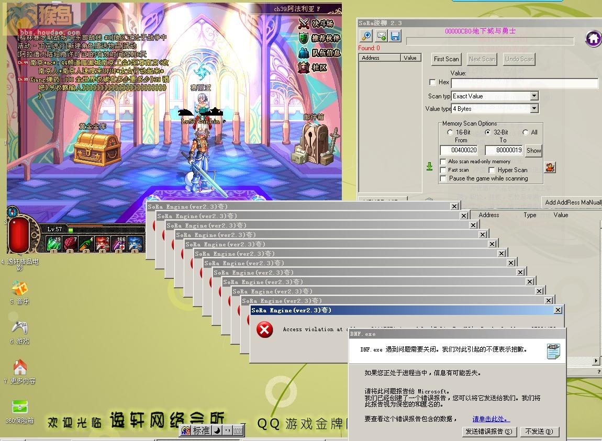Click the Value input field in SoRa
The width and height of the screenshot is (602, 441).
click(x=525, y=83)
